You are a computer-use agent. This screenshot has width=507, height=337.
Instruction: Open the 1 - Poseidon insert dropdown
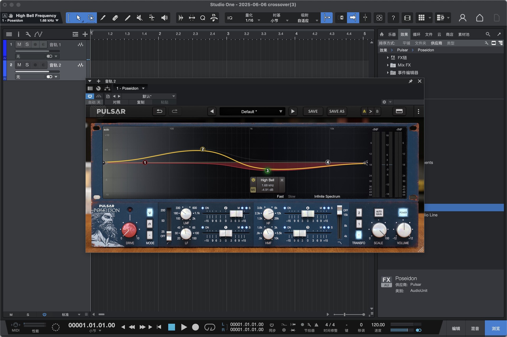point(130,88)
